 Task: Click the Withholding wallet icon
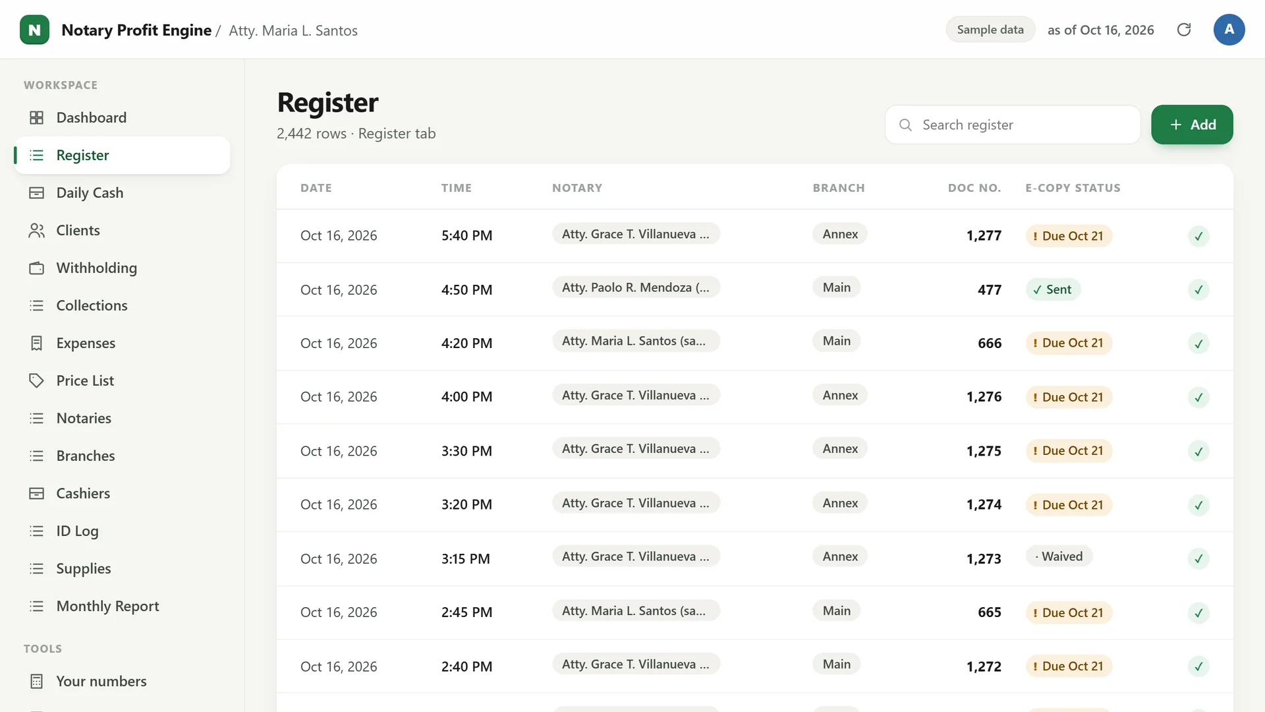[x=37, y=268]
